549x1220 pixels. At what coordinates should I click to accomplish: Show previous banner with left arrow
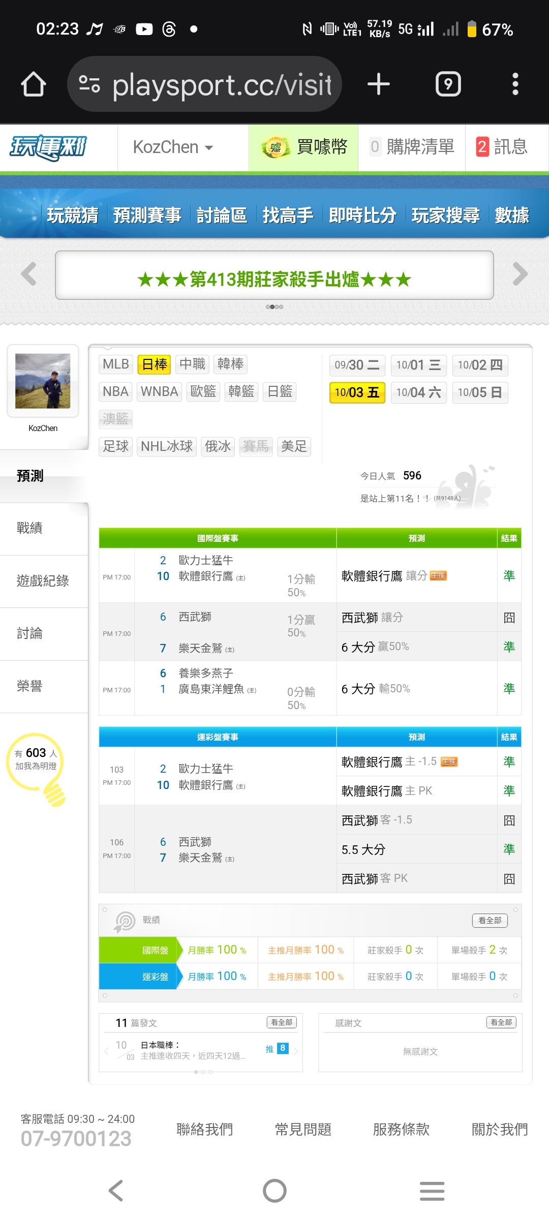pos(29,274)
